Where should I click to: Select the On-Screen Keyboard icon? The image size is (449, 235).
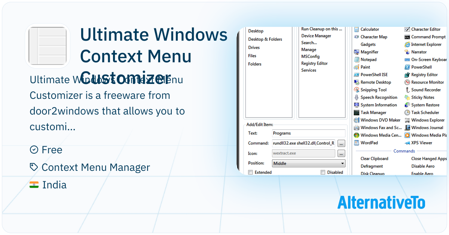pyautogui.click(x=407, y=60)
